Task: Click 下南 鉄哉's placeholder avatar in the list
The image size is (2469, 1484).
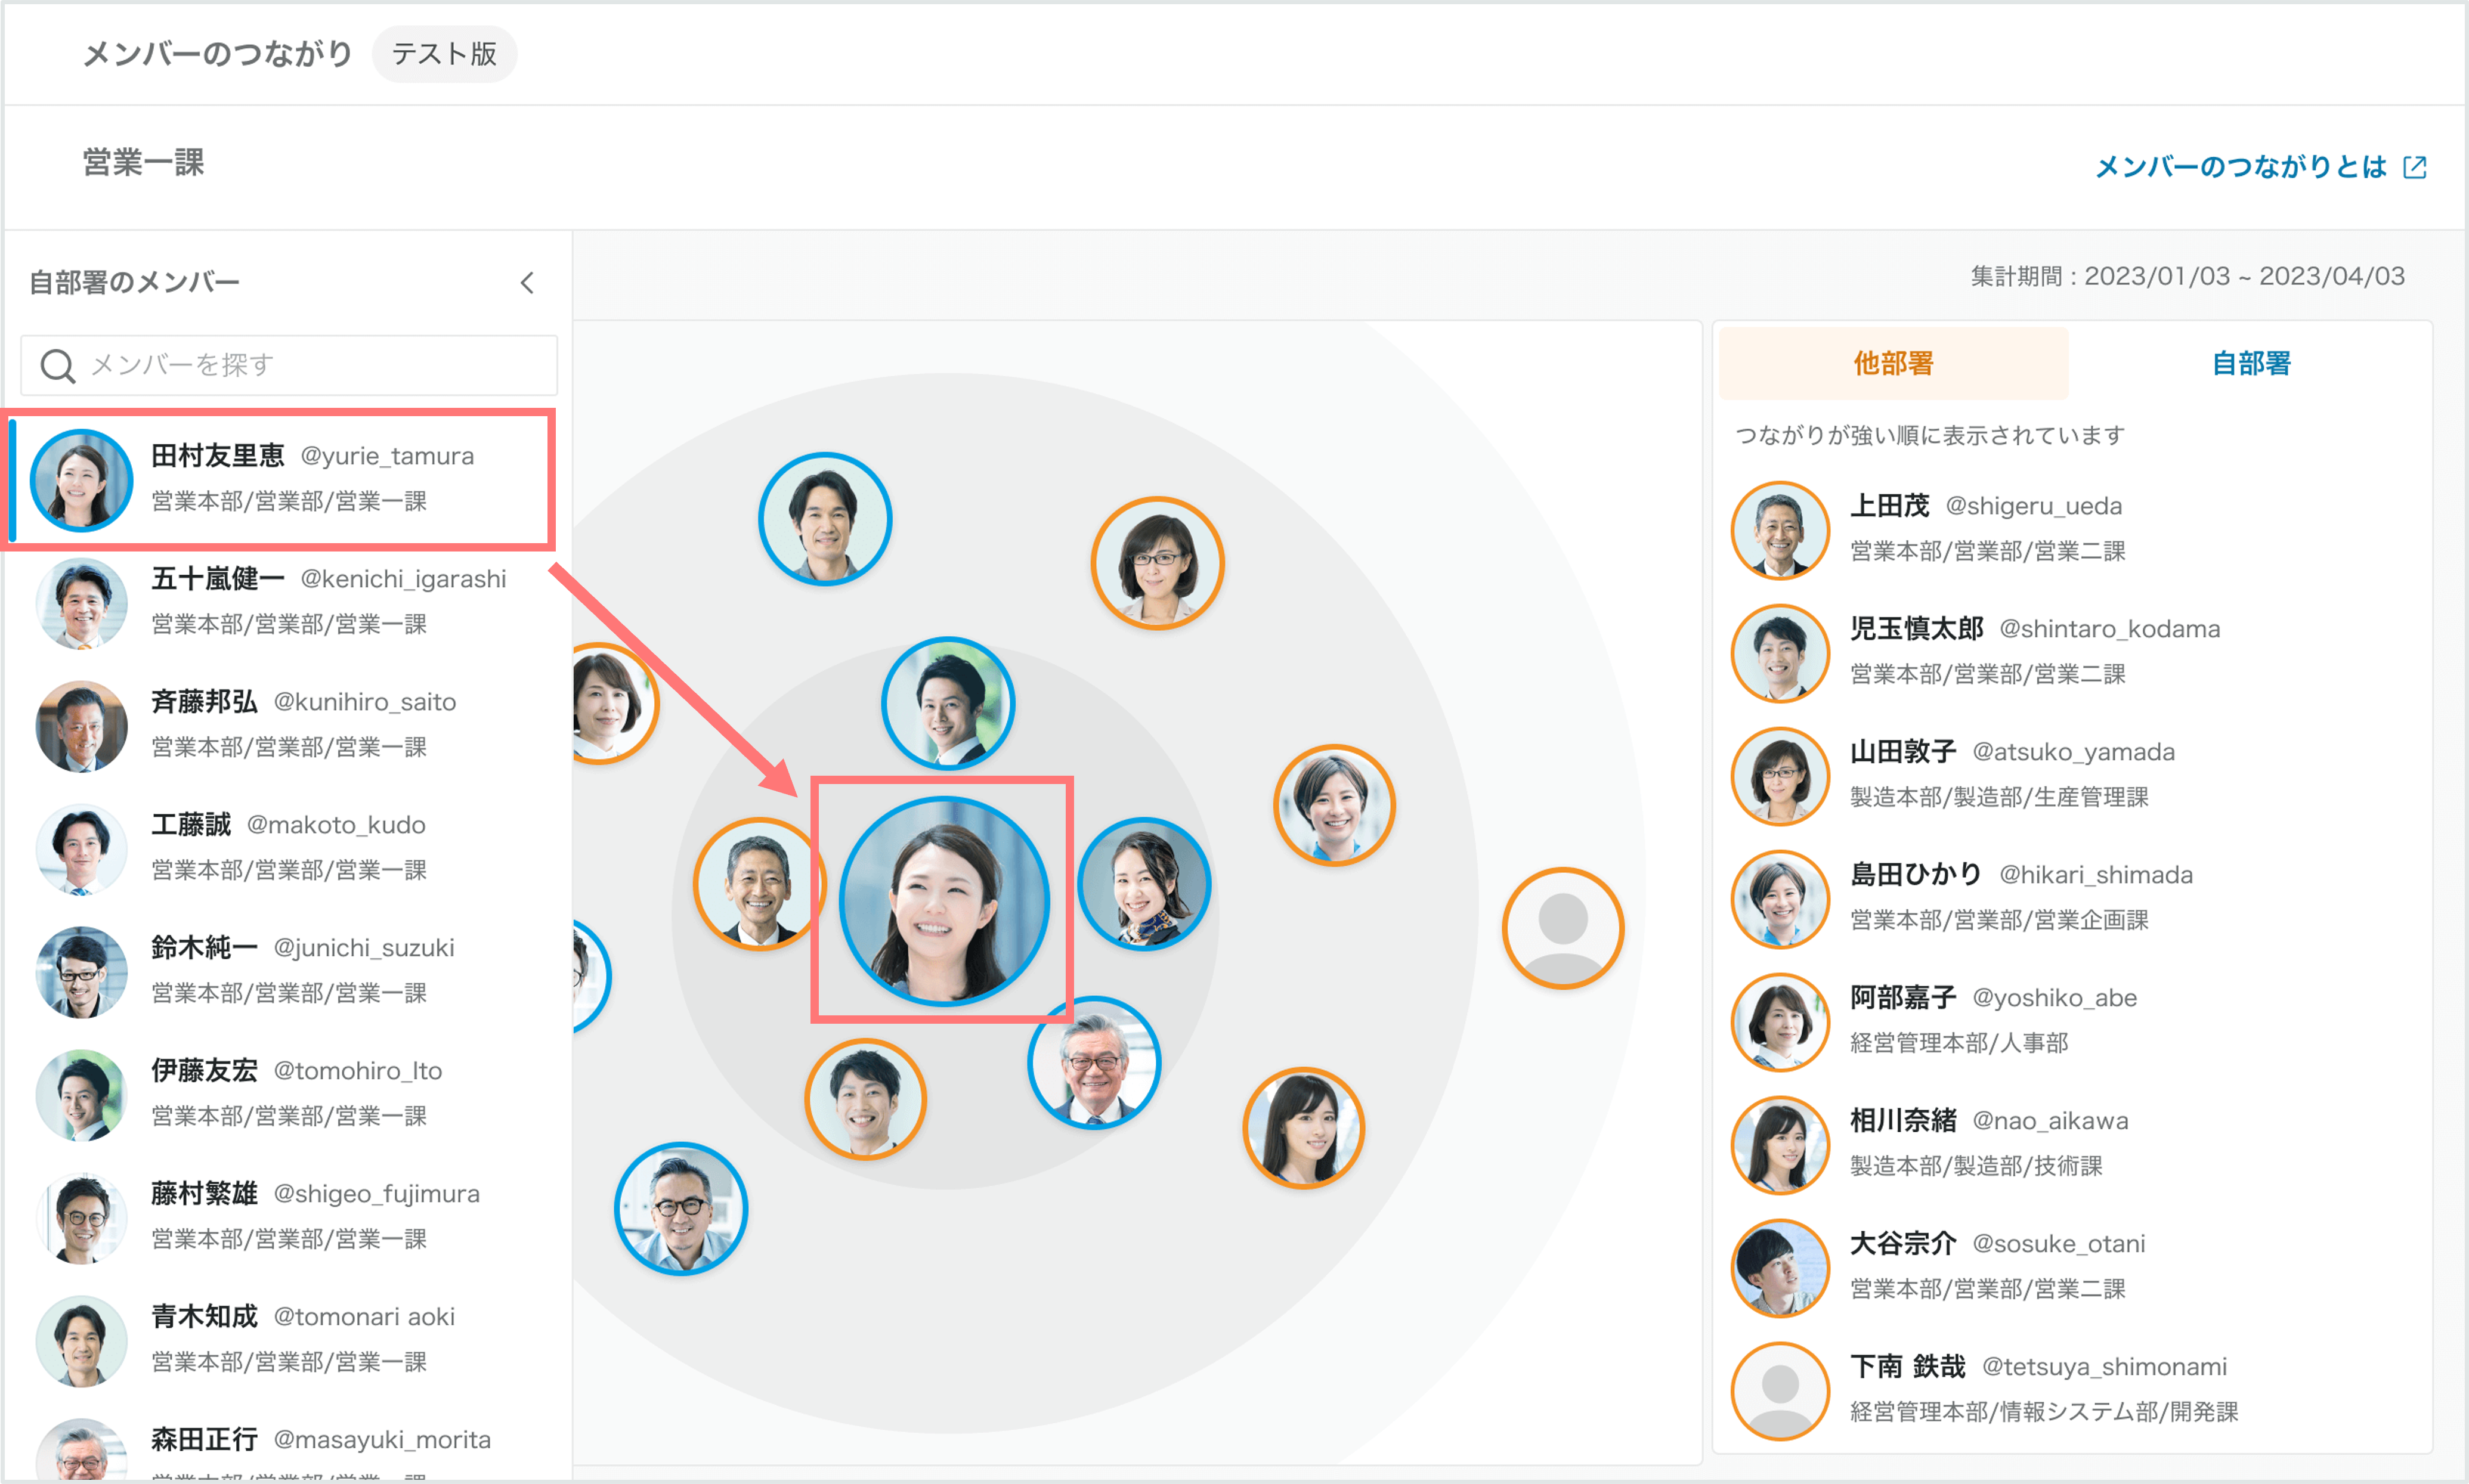Action: coord(1780,1391)
